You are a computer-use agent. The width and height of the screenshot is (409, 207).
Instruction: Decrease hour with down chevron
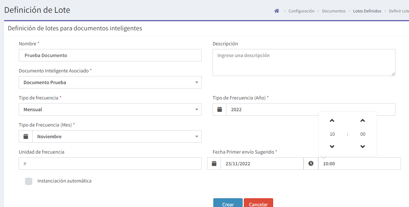coord(332,147)
